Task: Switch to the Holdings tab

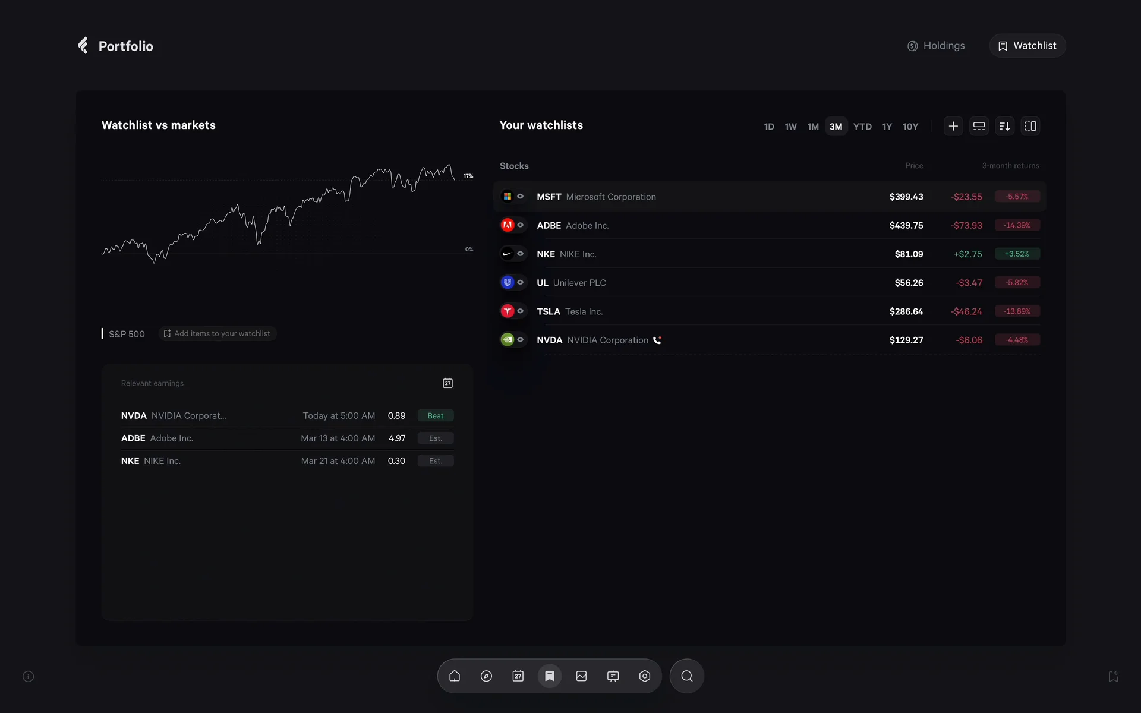Action: tap(936, 46)
